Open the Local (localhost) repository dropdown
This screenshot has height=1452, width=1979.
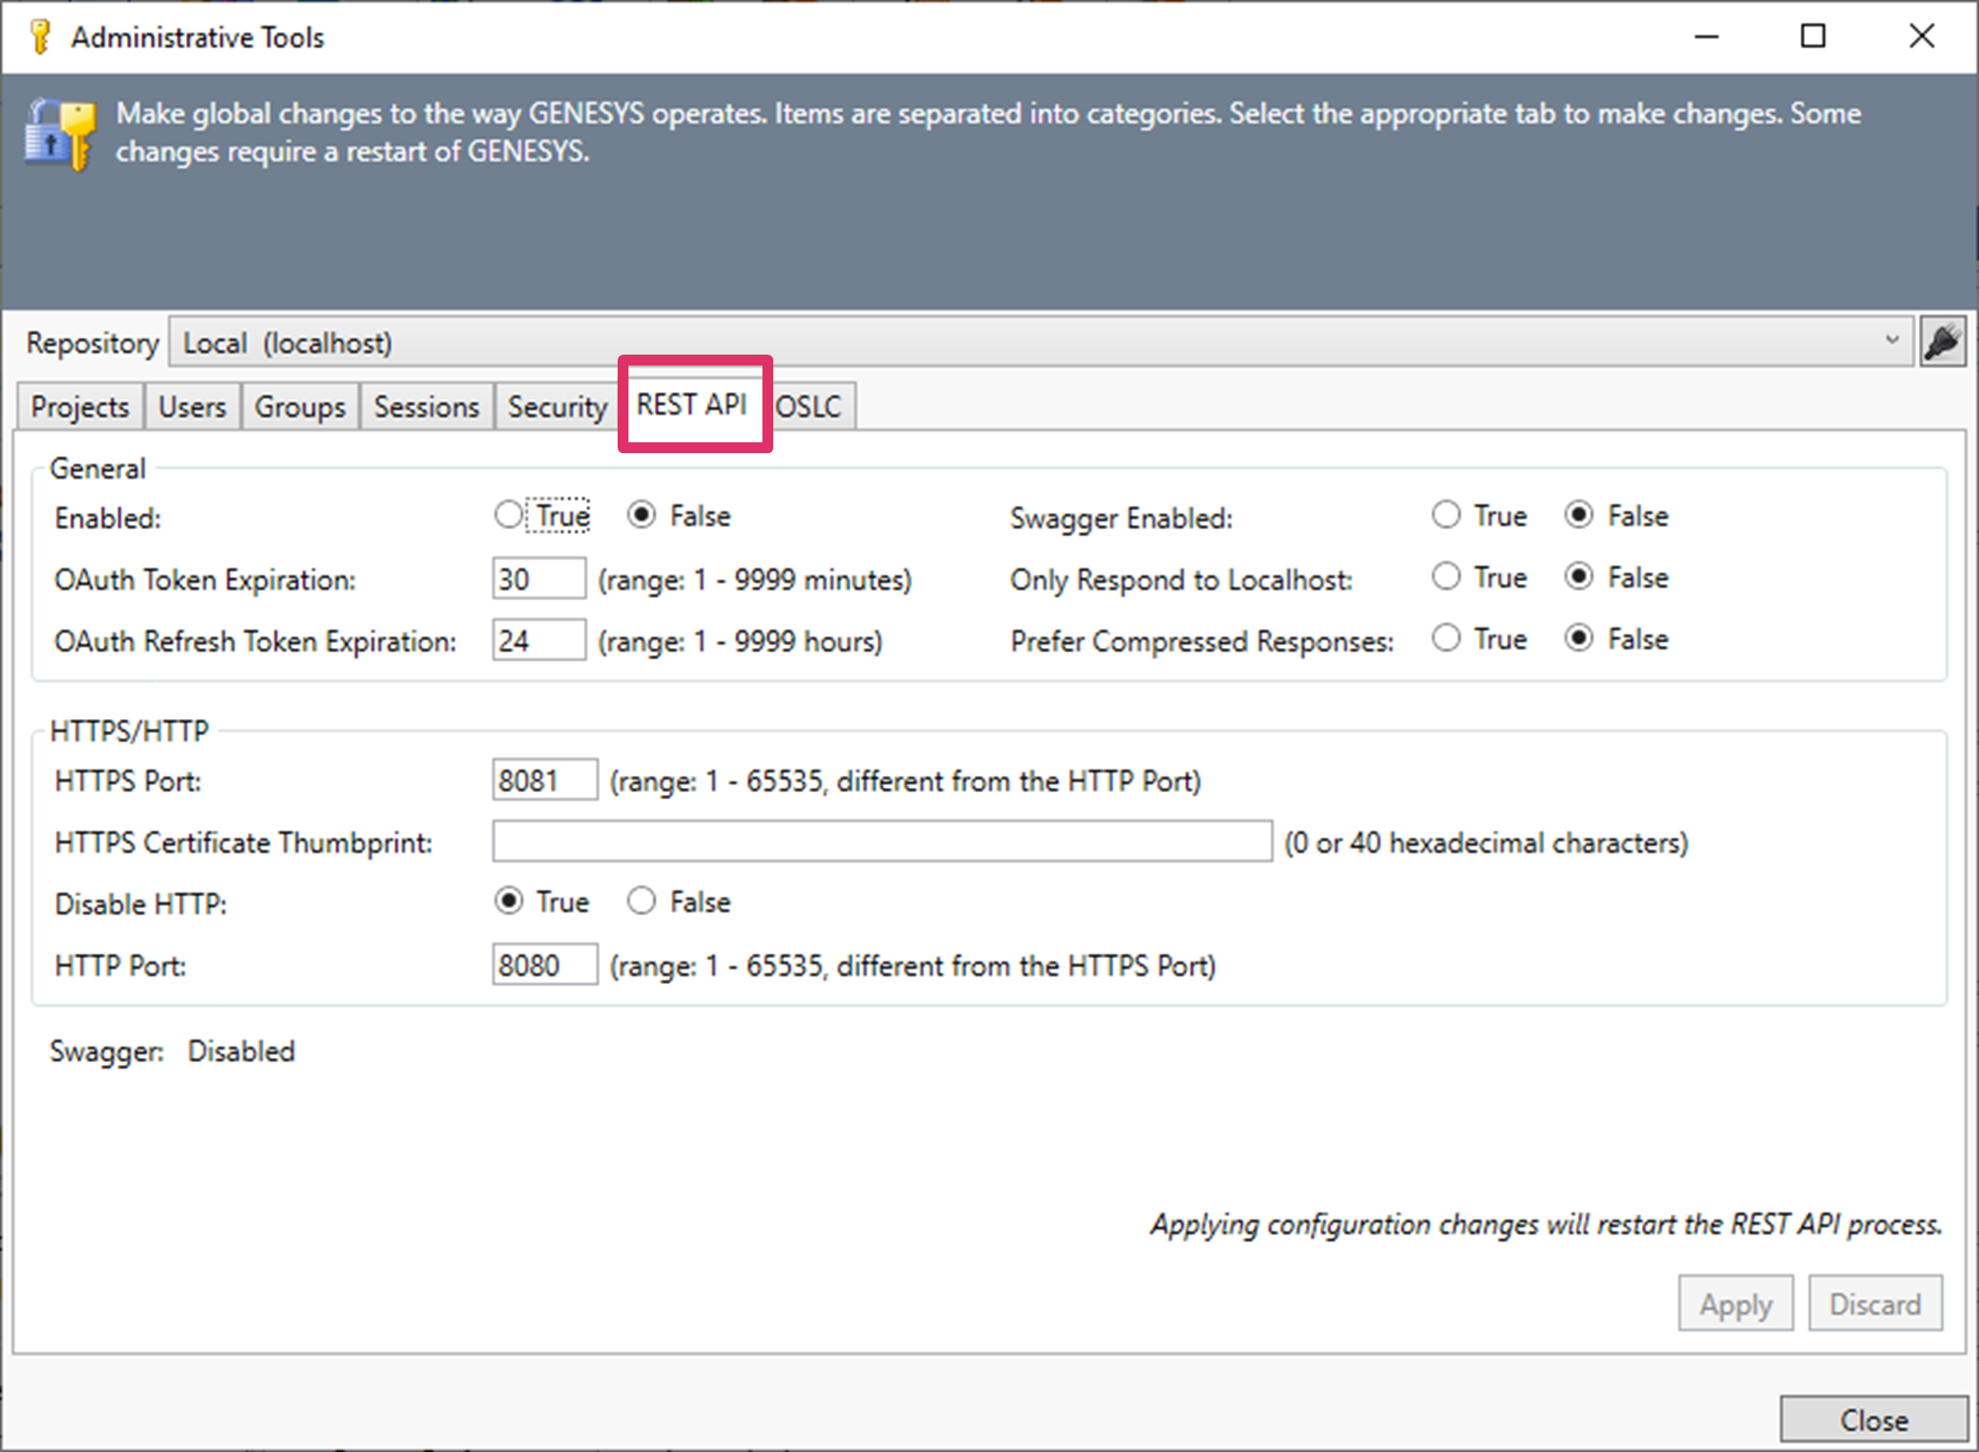click(x=1892, y=342)
